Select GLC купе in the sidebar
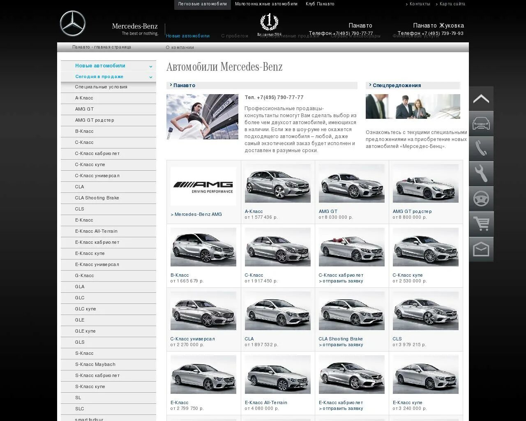This screenshot has height=421, width=526. click(108, 309)
